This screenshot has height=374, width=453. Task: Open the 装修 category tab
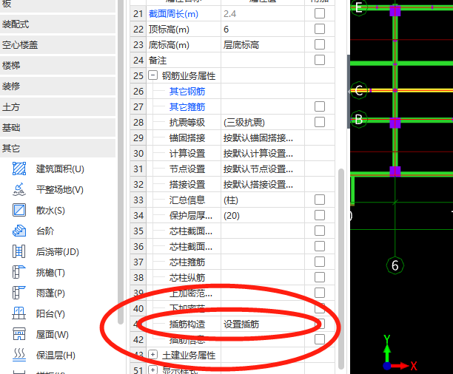[x=58, y=86]
